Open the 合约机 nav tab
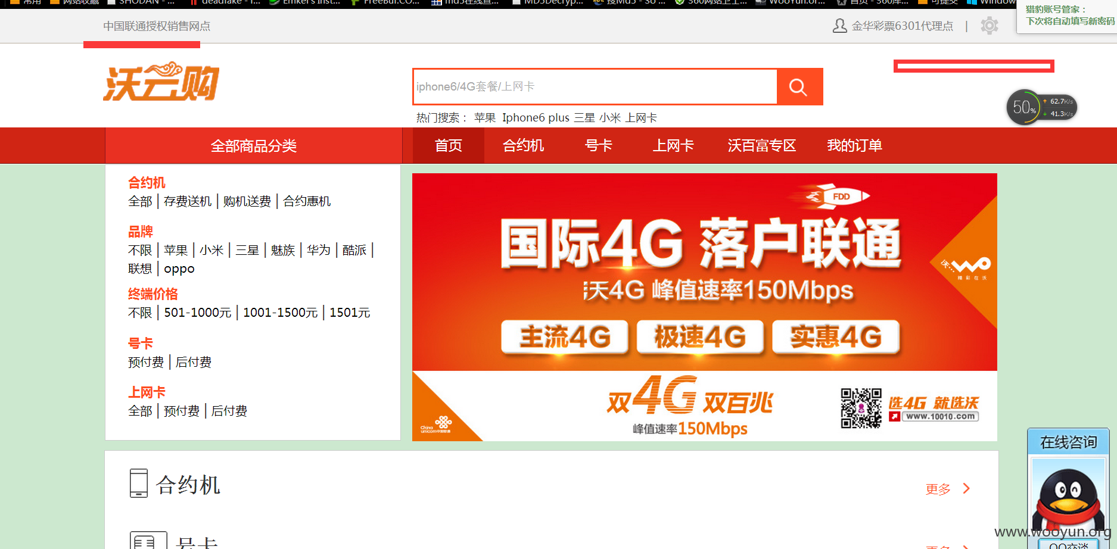Viewport: 1117px width, 549px height. coord(523,146)
